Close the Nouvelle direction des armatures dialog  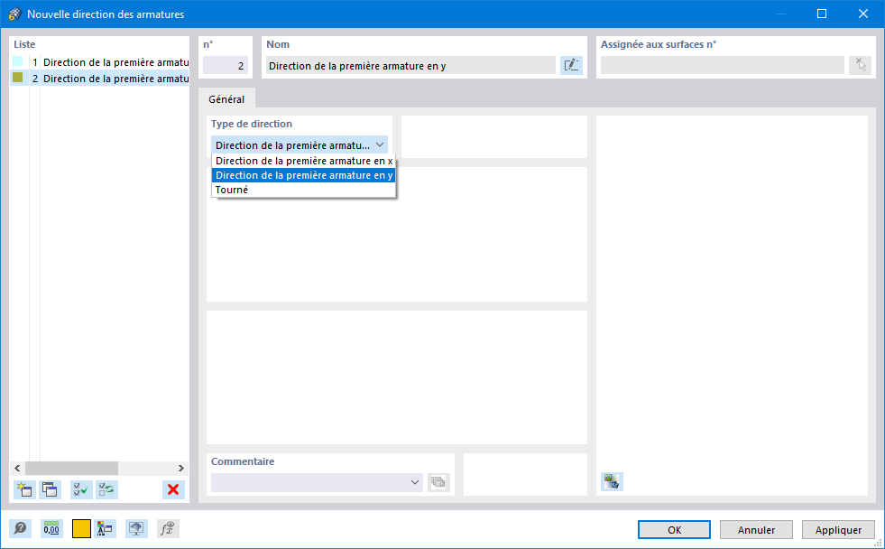863,14
